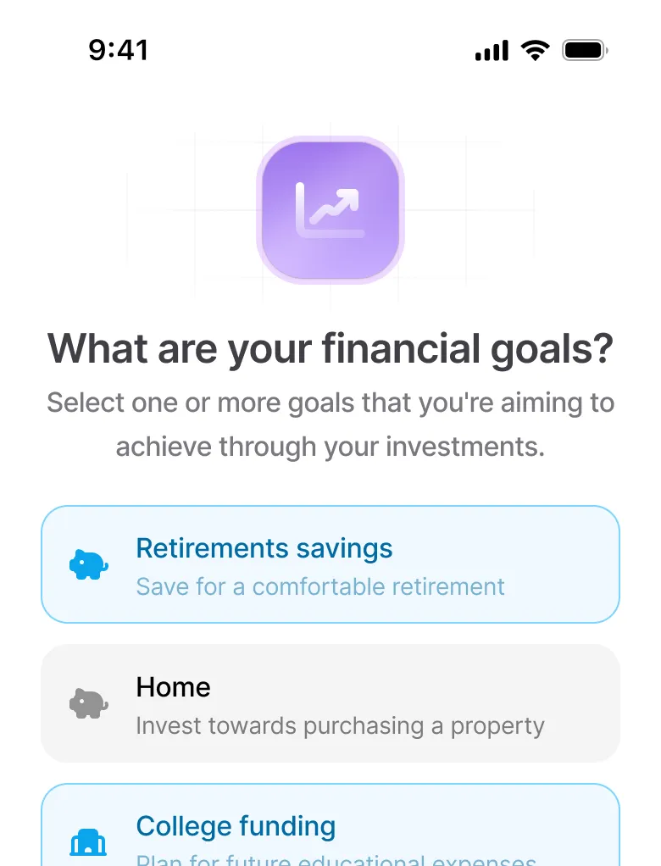Click the "What are your financial goals?" heading
The height and width of the screenshot is (866, 661).
pyautogui.click(x=330, y=349)
